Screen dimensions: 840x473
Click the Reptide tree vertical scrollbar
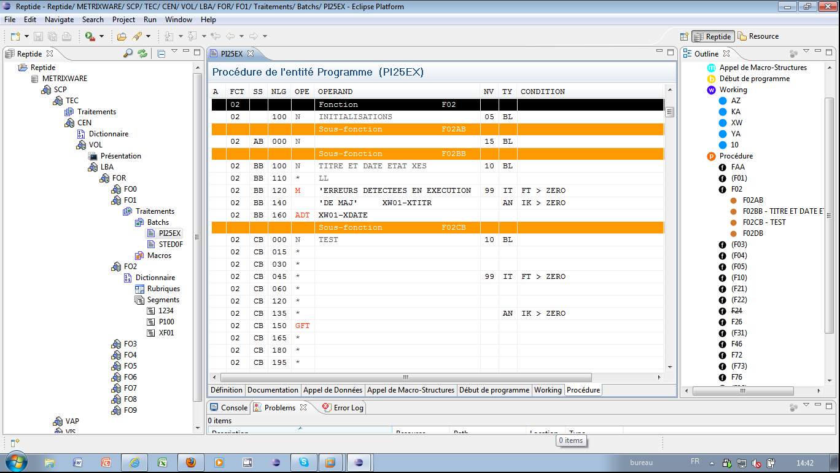pyautogui.click(x=198, y=237)
